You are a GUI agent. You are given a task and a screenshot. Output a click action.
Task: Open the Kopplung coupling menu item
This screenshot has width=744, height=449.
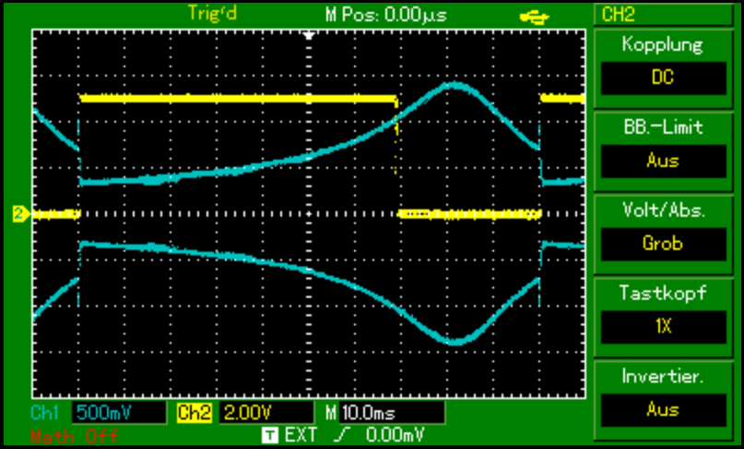click(x=662, y=45)
